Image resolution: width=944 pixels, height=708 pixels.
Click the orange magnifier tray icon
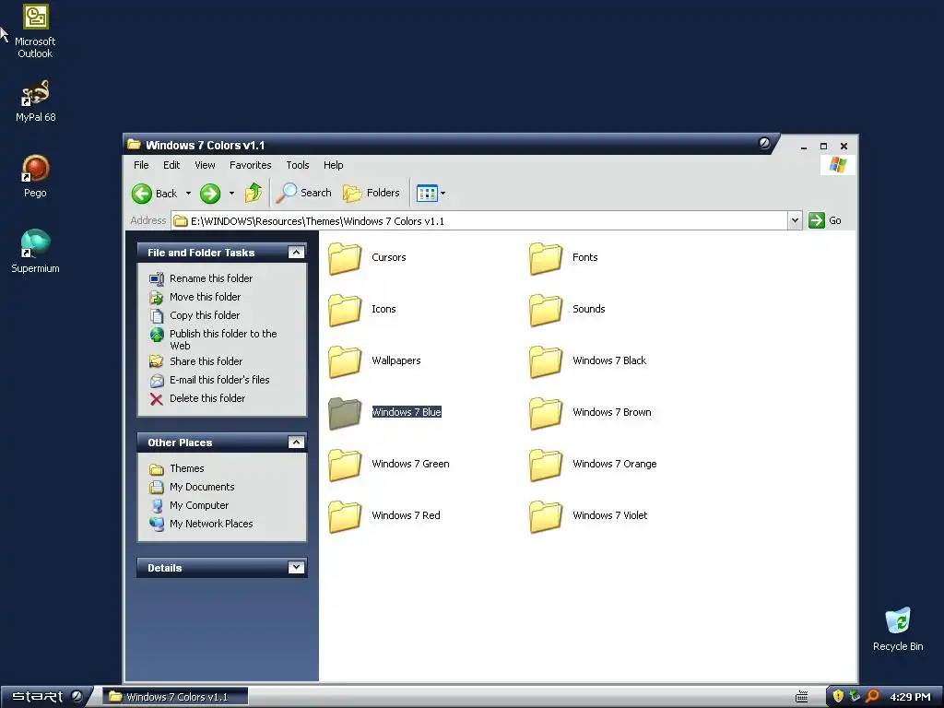pyautogui.click(x=872, y=697)
